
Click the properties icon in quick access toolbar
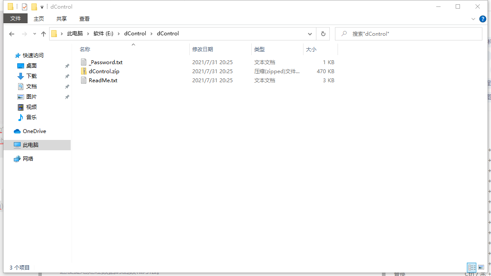[25, 6]
